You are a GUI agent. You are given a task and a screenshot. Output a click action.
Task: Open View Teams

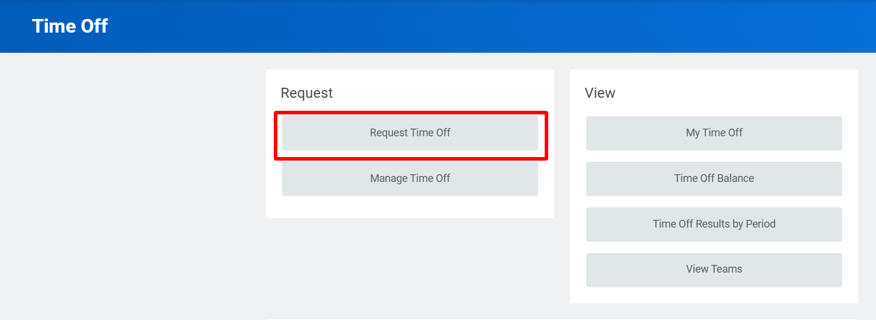pos(714,269)
